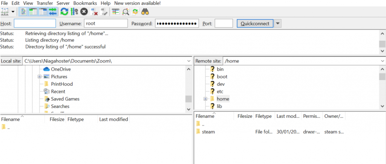Click the Quickconnect button
The image size is (386, 164).
click(255, 24)
